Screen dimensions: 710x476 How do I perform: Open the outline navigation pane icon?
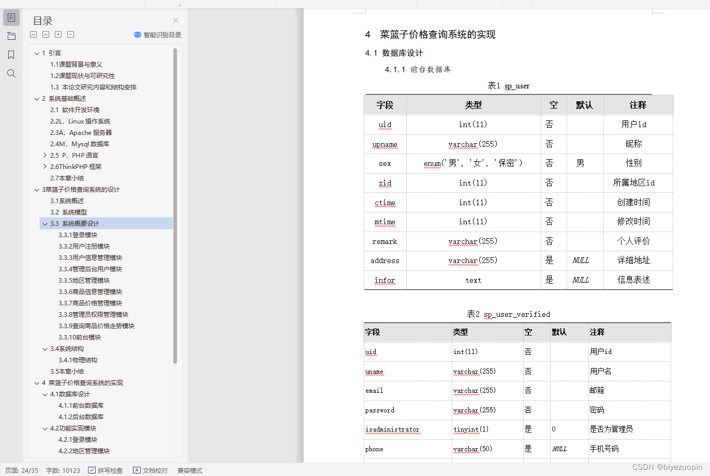(x=11, y=18)
